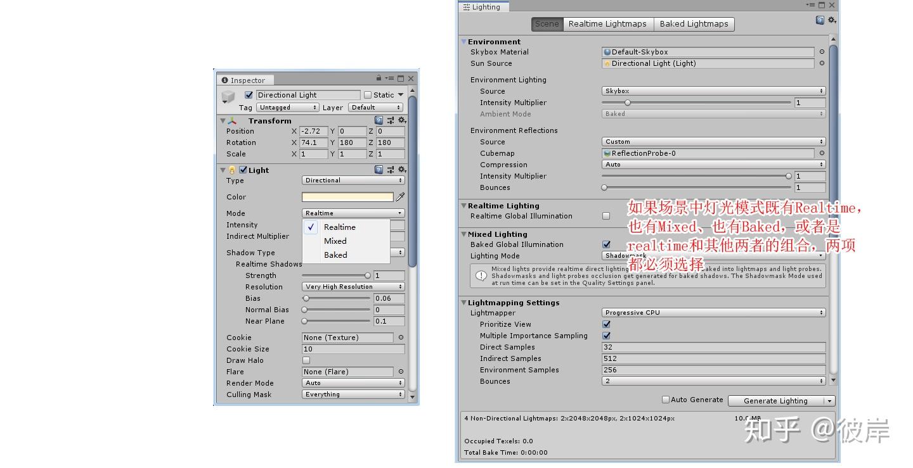Toggle the Prioritize View checkbox
This screenshot has height=468, width=913.
click(x=606, y=324)
